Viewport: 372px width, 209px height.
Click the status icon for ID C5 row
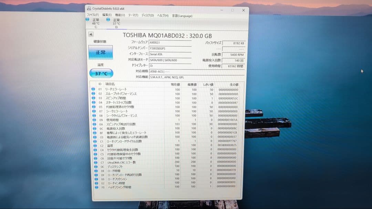tap(95, 154)
